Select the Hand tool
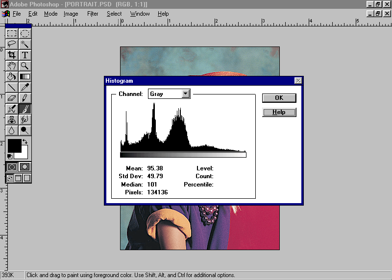Screen dimensions: 392x280 [x=12, y=66]
